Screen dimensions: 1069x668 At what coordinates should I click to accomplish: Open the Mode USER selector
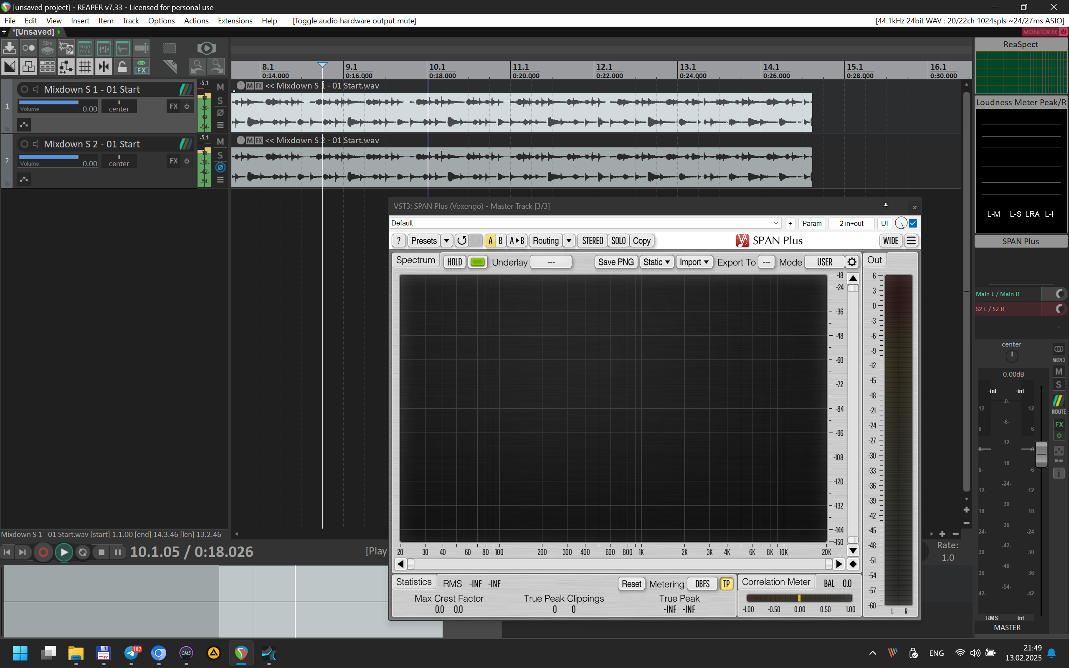(824, 262)
